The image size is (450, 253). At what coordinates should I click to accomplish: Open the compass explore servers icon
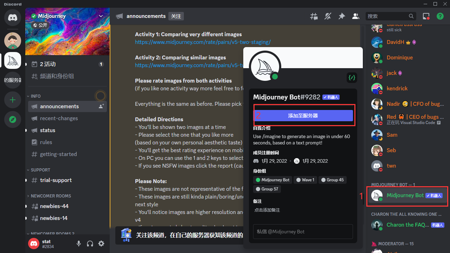point(13,119)
